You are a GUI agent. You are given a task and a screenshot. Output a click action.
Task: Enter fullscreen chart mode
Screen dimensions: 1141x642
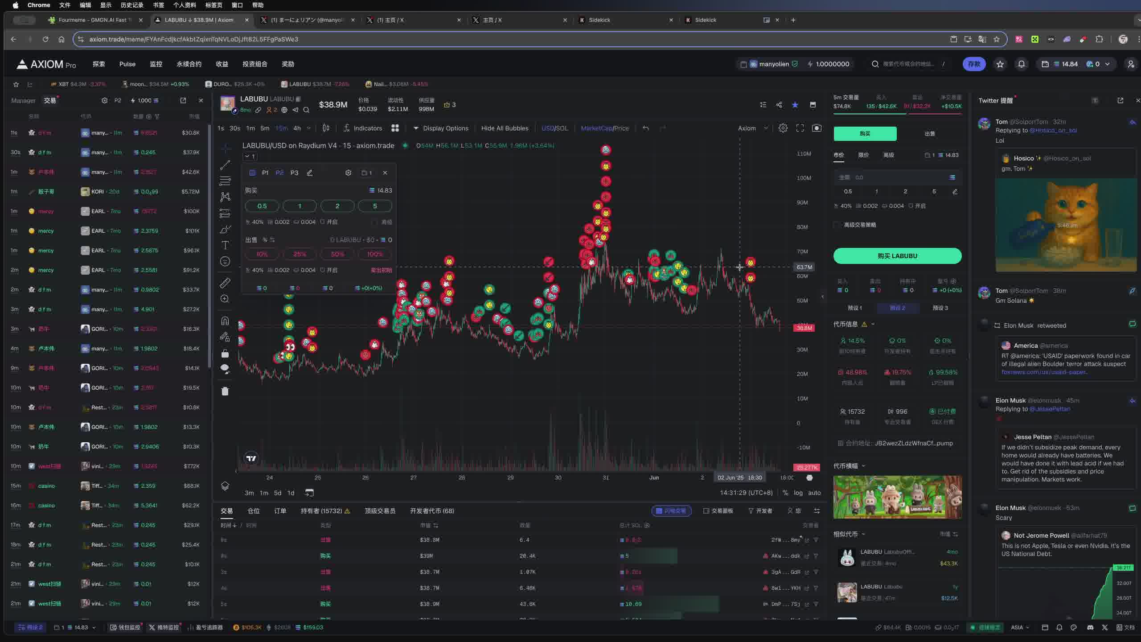pyautogui.click(x=800, y=128)
